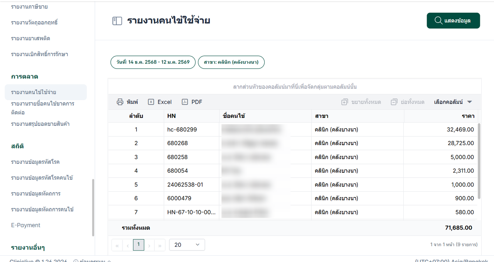Open the เลือกคอลัมน์ column chooser dropdown

[453, 102]
